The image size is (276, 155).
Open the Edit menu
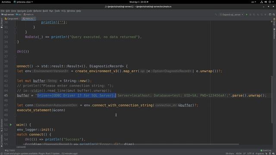(8, 11)
